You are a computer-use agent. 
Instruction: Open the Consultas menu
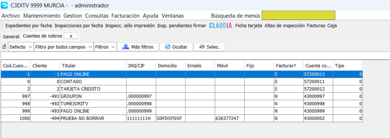[x=97, y=16]
